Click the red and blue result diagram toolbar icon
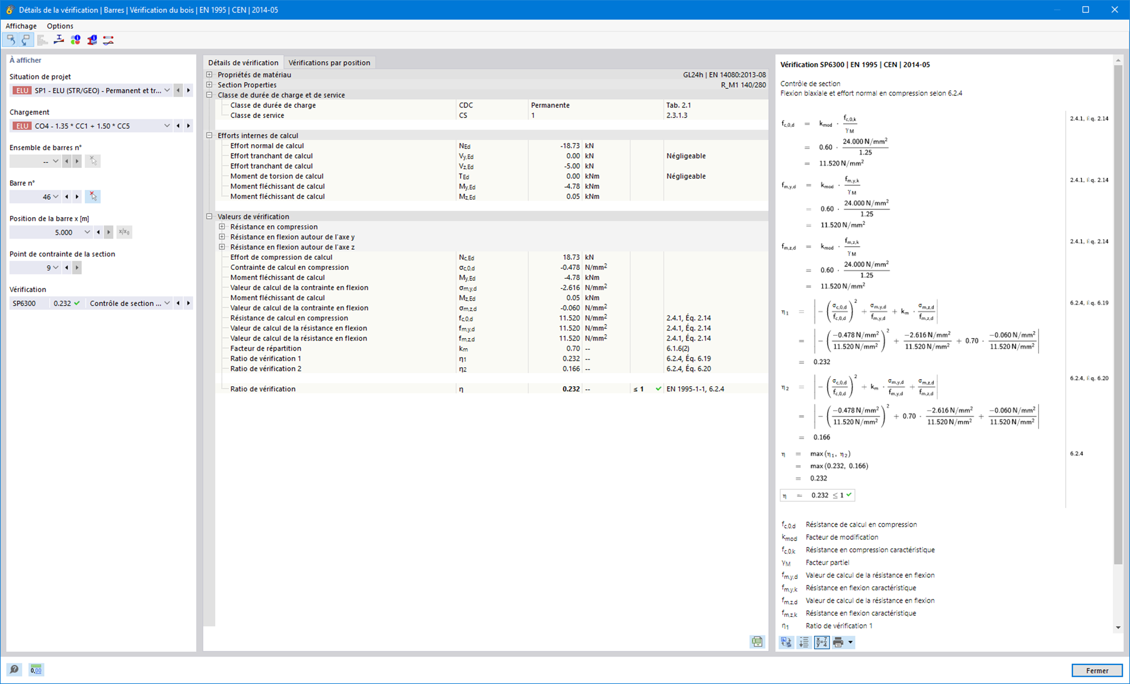 [108, 40]
